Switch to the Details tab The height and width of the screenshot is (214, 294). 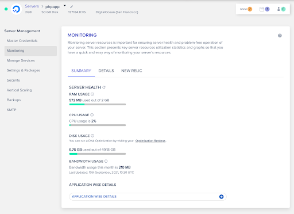pos(106,71)
